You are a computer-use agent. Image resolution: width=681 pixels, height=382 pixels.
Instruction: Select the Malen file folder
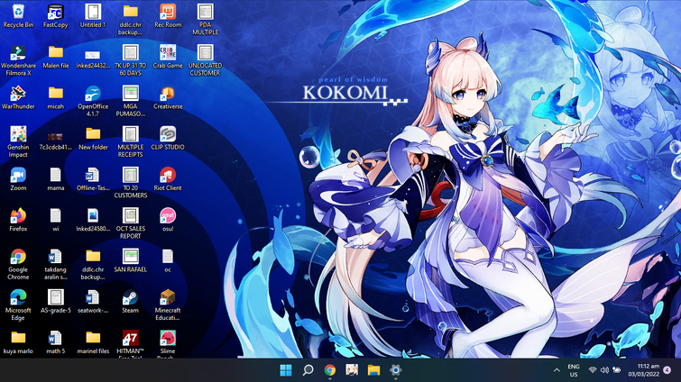click(56, 57)
